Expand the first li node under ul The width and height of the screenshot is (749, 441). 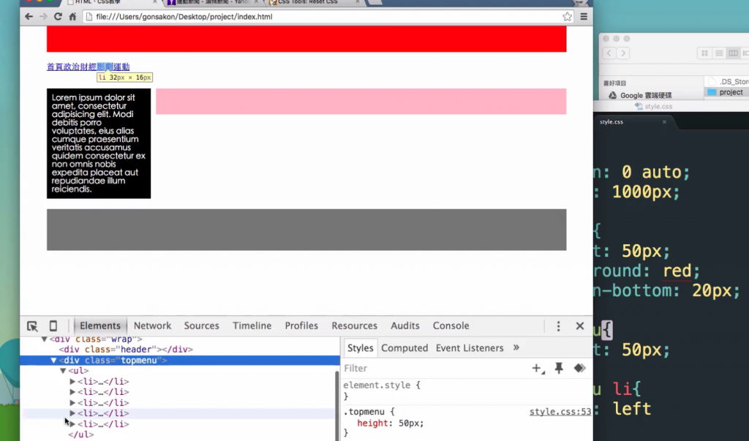[x=72, y=381]
